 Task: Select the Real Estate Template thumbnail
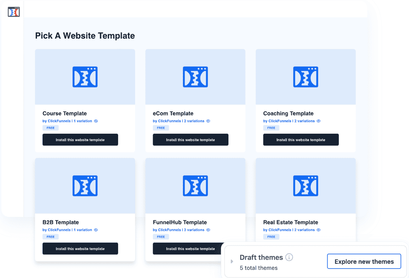[x=306, y=186]
